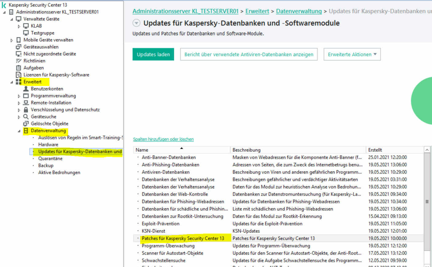
Task: Expand Mobile Geräte verwalten node
Action: (12, 40)
